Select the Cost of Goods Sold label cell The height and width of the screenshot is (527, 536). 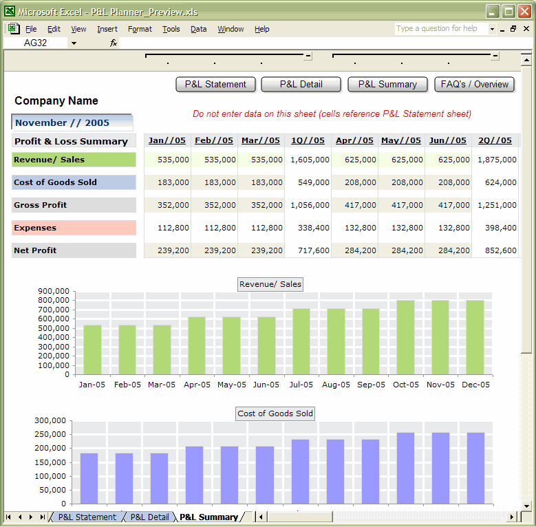tap(74, 182)
